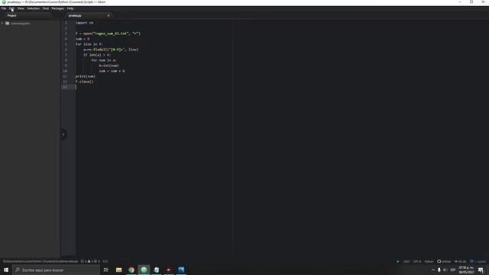
Task: Click the f.close() code line
Action: coord(84,82)
